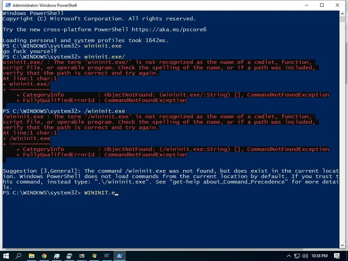Open the network status tray icon

point(297,256)
